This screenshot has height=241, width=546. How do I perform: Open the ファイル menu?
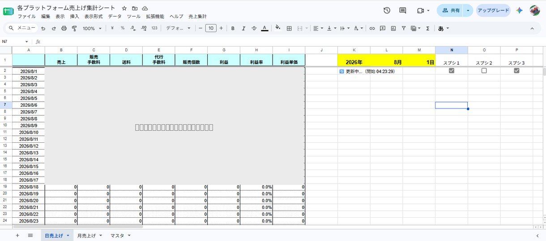(26, 17)
